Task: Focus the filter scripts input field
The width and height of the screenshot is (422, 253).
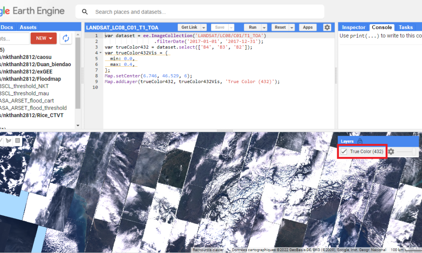Action: [14, 38]
